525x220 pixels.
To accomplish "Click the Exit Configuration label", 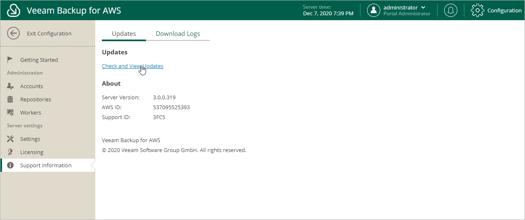I will pyautogui.click(x=49, y=33).
